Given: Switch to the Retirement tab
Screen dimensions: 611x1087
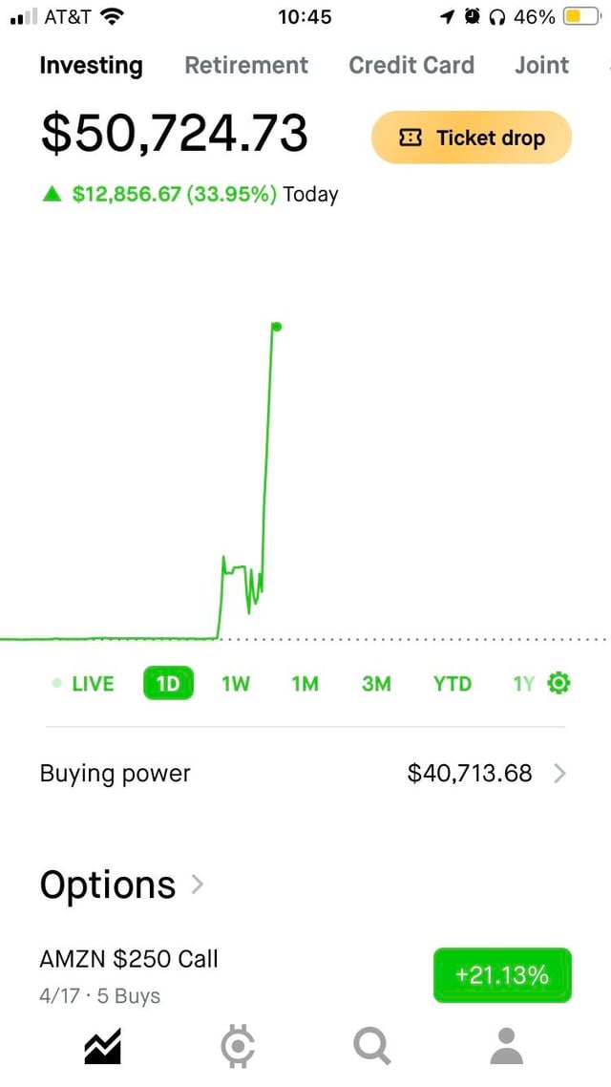Looking at the screenshot, I should (x=246, y=65).
